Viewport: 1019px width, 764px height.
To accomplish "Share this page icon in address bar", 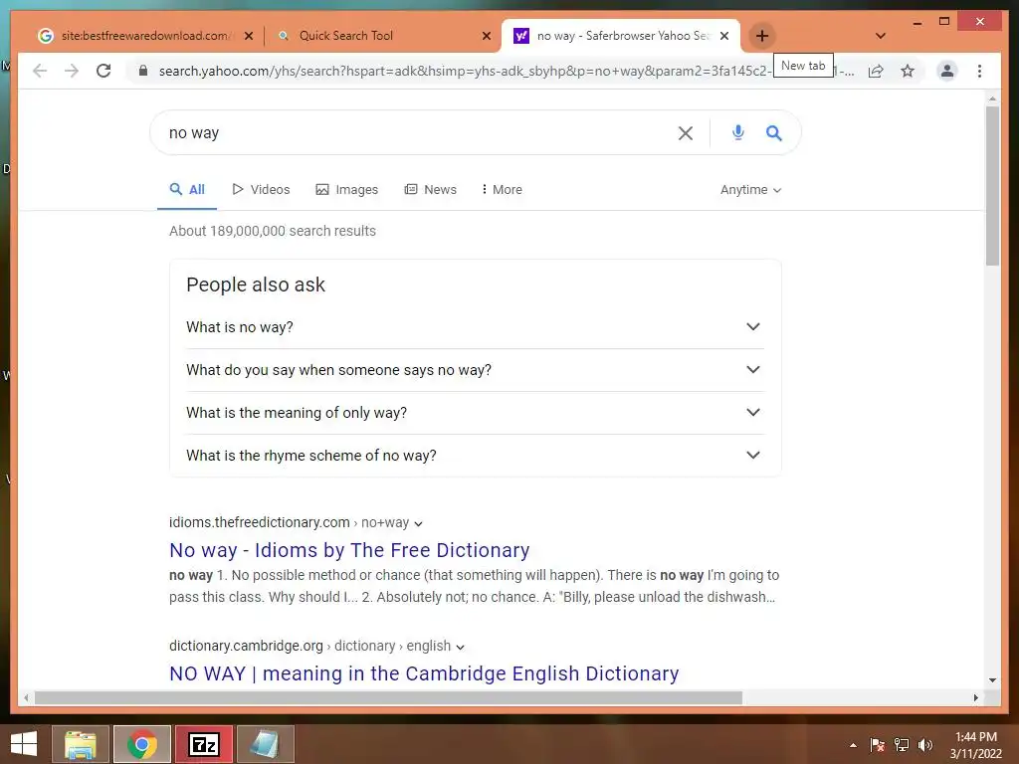I will click(x=876, y=71).
